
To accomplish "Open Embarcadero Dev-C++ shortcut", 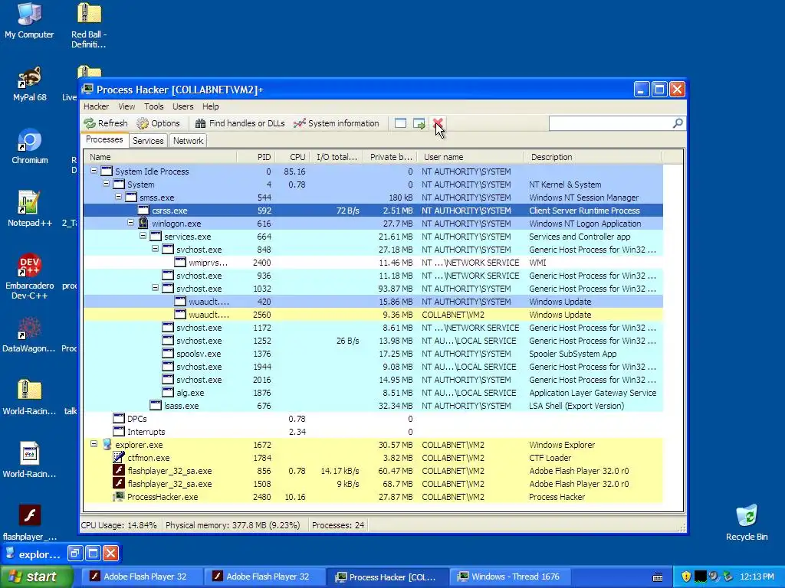I will [x=30, y=276].
